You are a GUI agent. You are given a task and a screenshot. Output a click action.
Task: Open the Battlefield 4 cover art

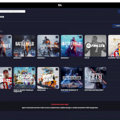48,46
